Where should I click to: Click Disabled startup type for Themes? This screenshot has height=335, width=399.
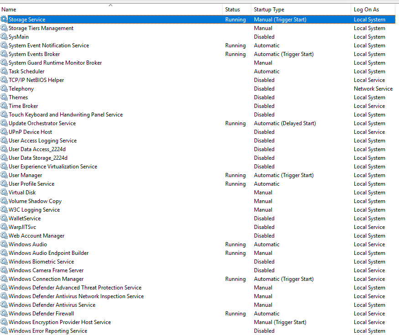(264, 97)
